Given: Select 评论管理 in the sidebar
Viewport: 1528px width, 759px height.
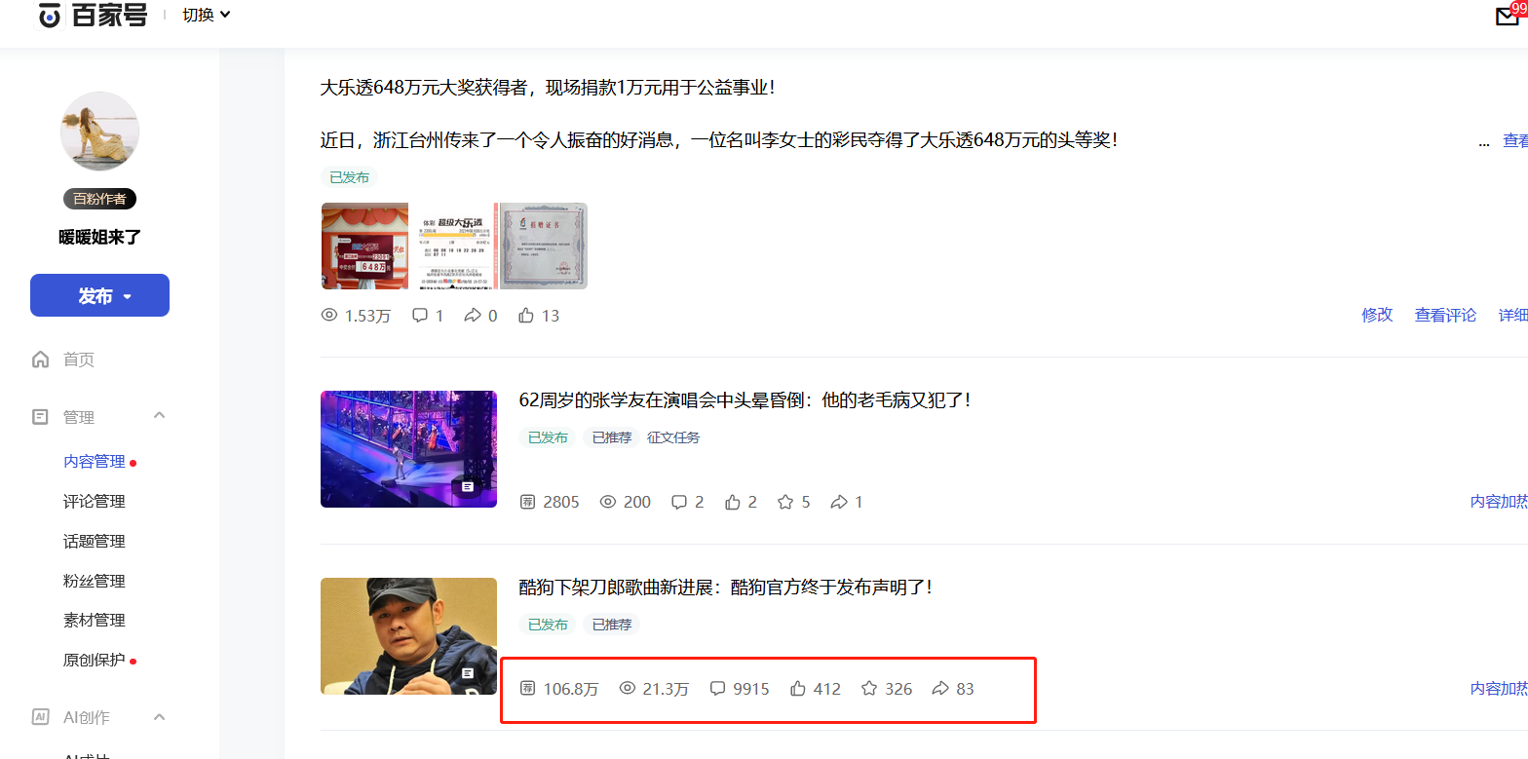Looking at the screenshot, I should pyautogui.click(x=95, y=501).
